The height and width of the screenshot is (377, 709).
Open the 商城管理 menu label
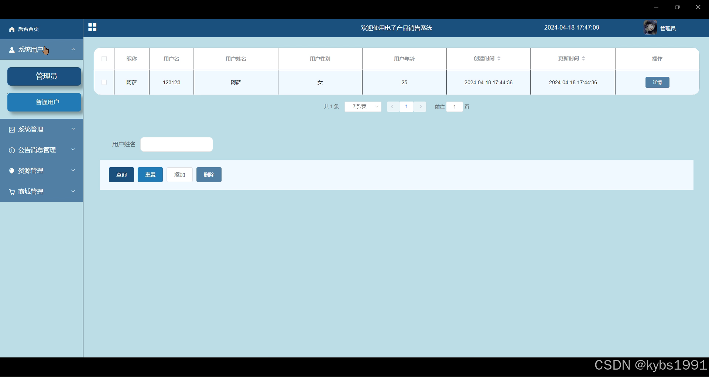tap(31, 192)
